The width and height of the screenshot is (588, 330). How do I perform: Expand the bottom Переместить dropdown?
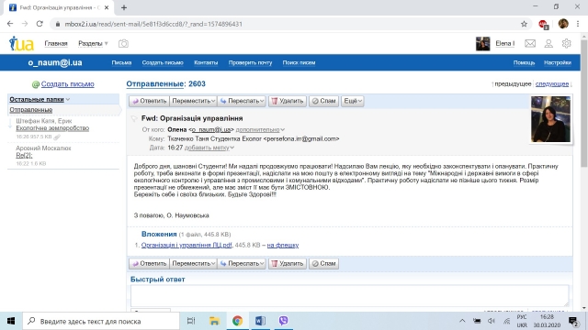[193, 263]
